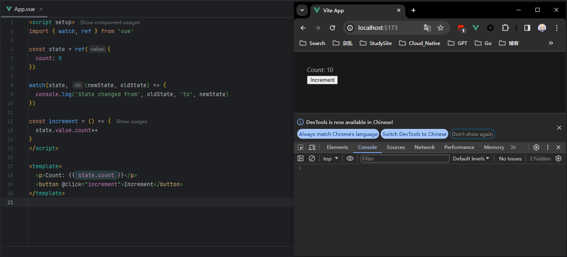
Task: Select the Vite App browser tab
Action: click(357, 10)
